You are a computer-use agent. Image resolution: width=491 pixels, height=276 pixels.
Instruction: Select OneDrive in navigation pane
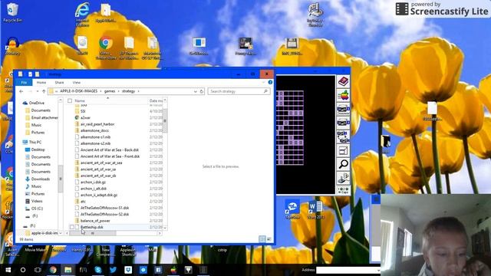36,103
